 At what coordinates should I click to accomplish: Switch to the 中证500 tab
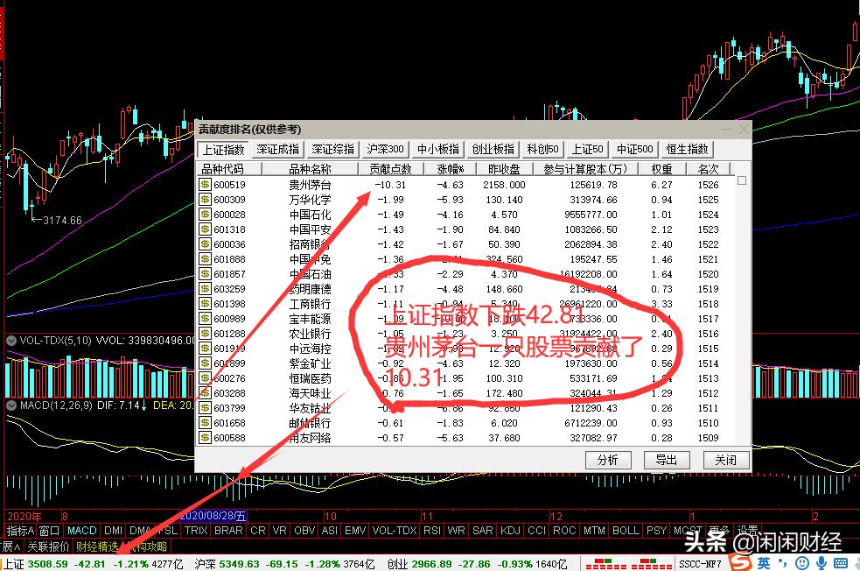click(634, 149)
